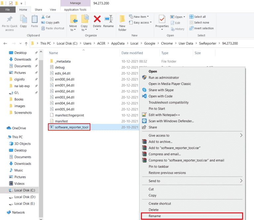The image size is (254, 220).
Task: Open the File tab
Action: (x=8, y=10)
